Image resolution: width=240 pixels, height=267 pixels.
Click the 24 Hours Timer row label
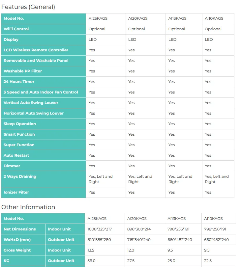pyautogui.click(x=19, y=82)
